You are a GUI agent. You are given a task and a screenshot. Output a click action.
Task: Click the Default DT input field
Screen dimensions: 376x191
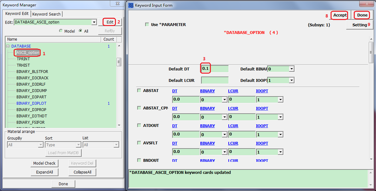[x=215, y=69]
